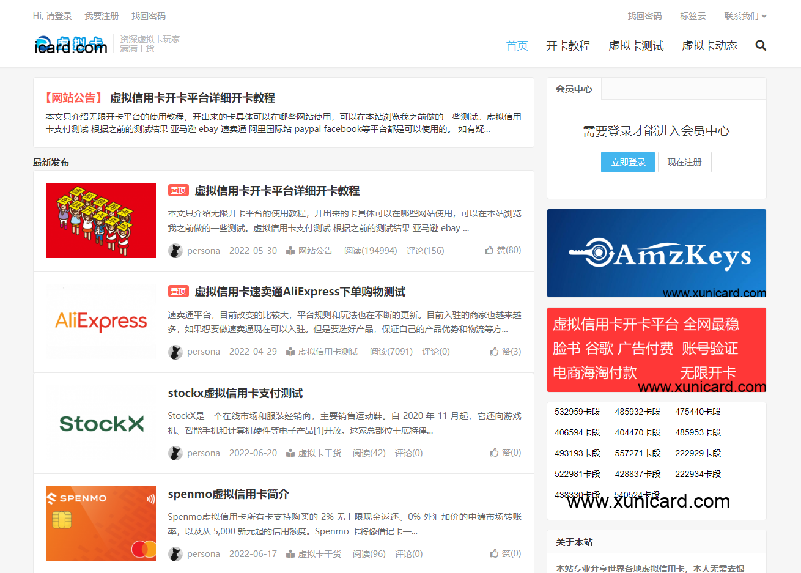The width and height of the screenshot is (801, 573).
Task: Click 485932卡段 card segment
Action: click(x=638, y=412)
